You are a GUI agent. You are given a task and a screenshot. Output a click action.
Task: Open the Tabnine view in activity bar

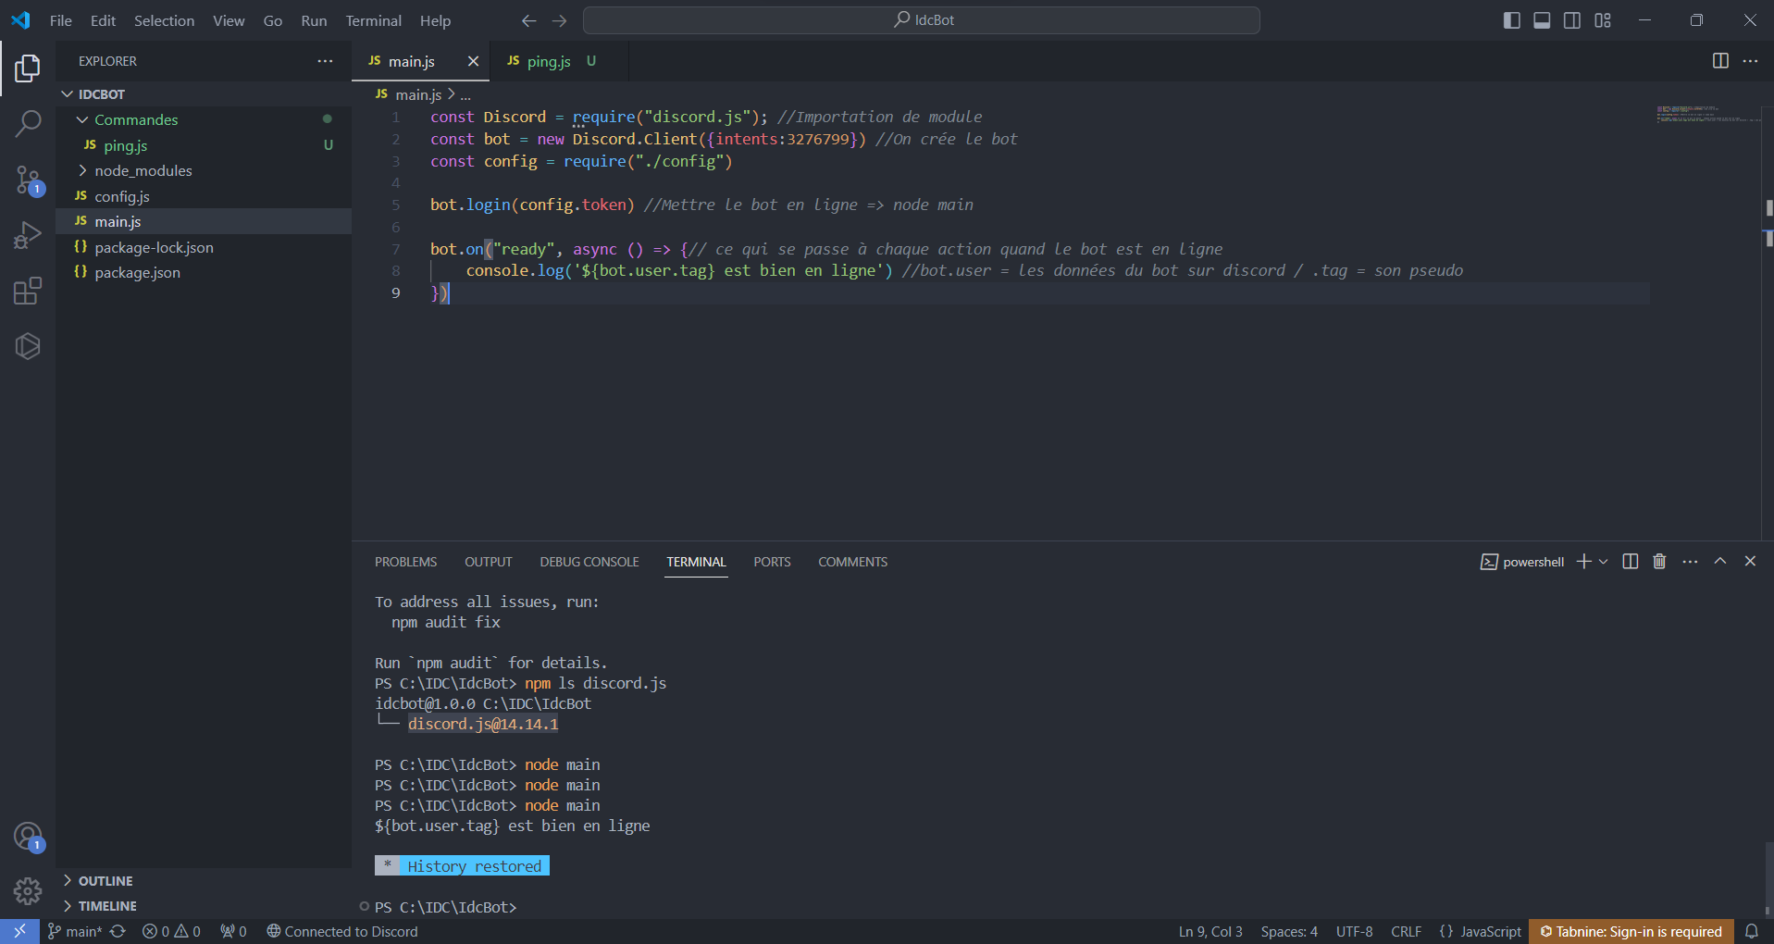[x=28, y=346]
